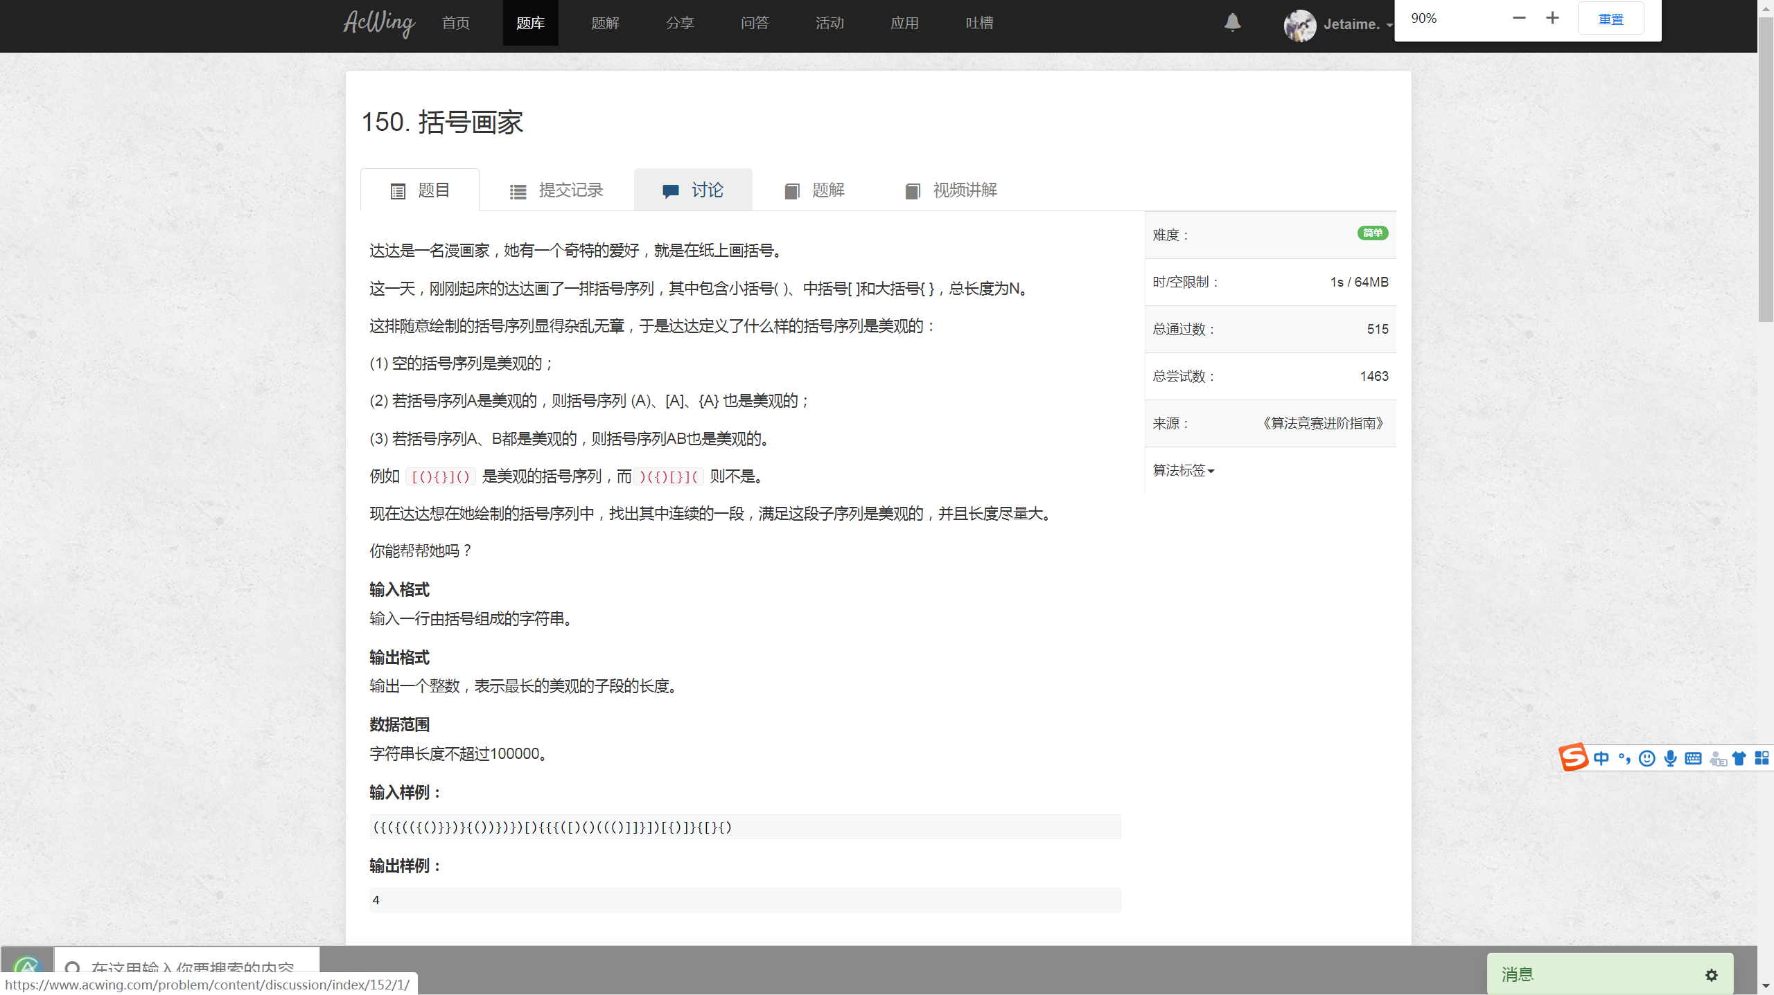Open 问答 in navigation bar
The height and width of the screenshot is (995, 1774).
tap(755, 23)
